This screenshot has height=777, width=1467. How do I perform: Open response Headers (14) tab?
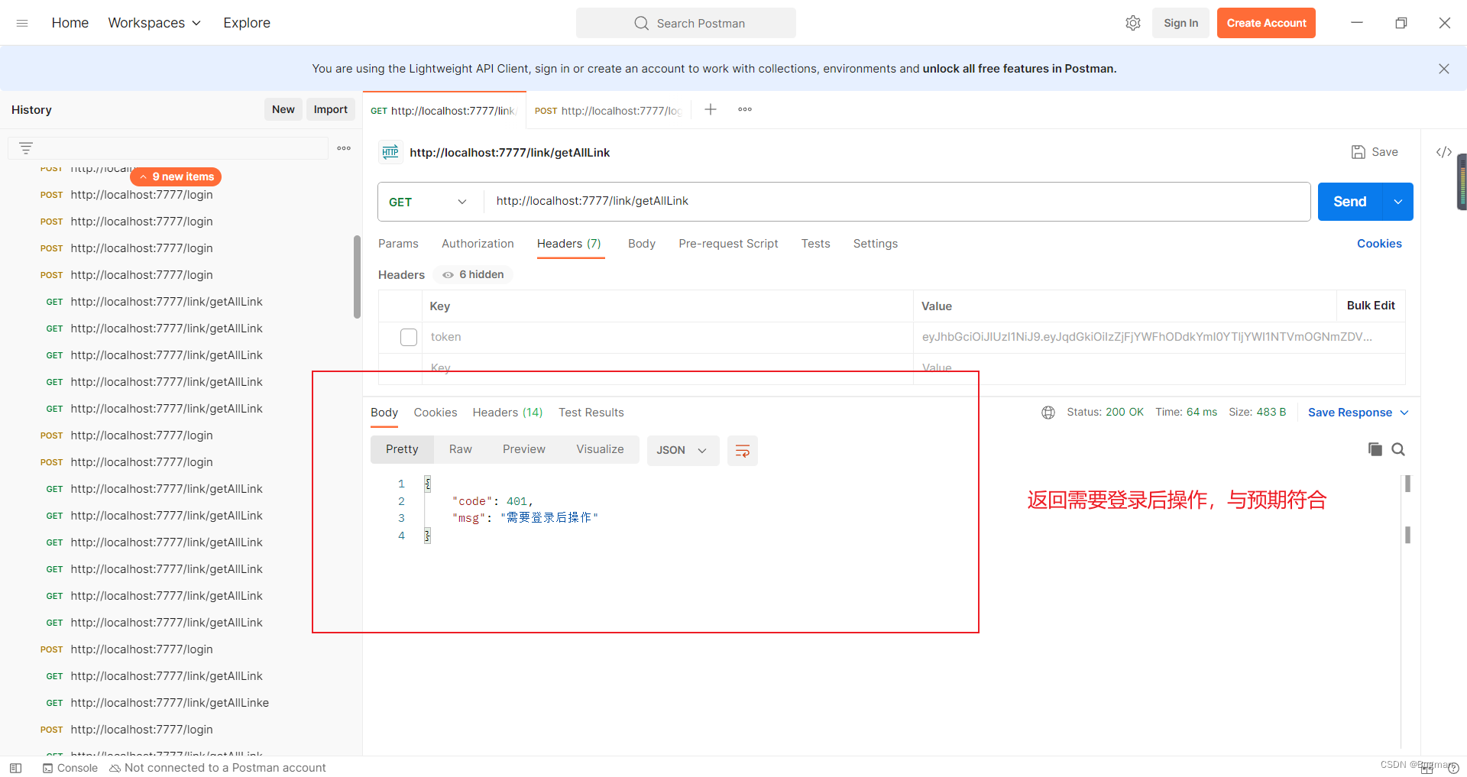(x=507, y=413)
